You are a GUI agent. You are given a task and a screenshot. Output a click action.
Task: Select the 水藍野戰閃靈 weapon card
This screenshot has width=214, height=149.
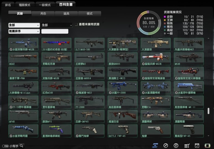(x=23, y=131)
